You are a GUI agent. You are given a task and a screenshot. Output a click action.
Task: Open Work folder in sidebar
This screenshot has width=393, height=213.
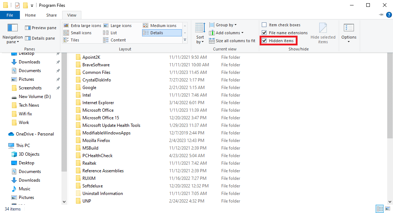(x=24, y=122)
